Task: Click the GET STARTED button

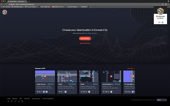Action: tap(85, 38)
